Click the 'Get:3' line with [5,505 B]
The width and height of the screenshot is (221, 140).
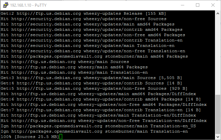click(x=91, y=78)
